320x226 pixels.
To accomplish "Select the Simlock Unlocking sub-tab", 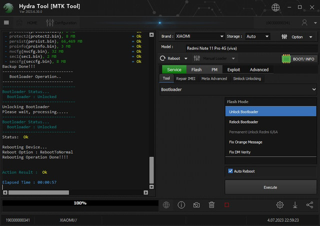I will (247, 79).
